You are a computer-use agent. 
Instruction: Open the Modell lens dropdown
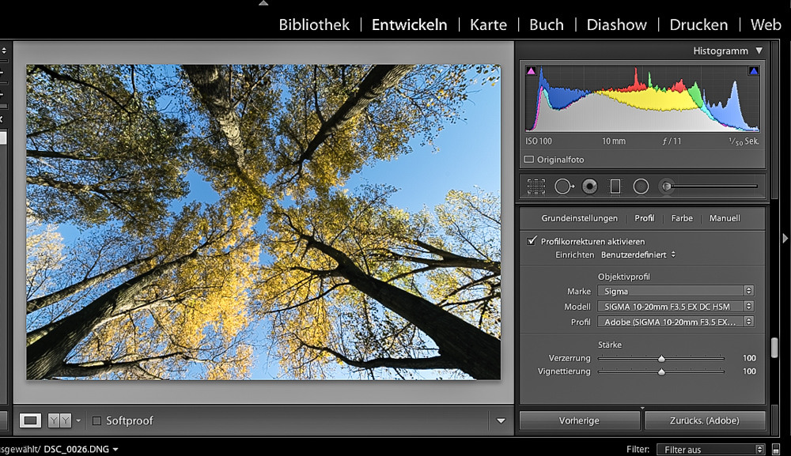(x=675, y=306)
